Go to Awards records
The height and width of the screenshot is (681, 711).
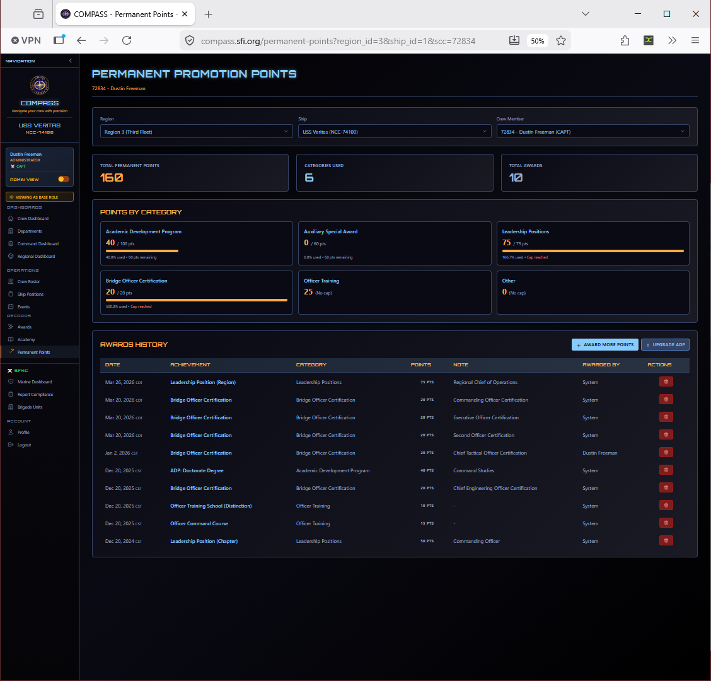pyautogui.click(x=25, y=327)
